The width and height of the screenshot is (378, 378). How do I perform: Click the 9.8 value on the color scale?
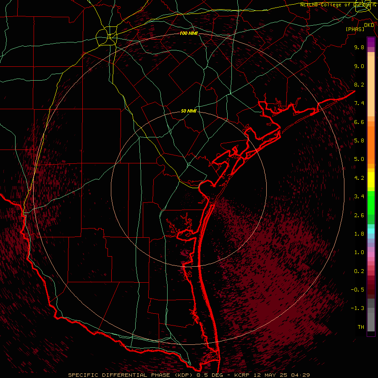359,47
